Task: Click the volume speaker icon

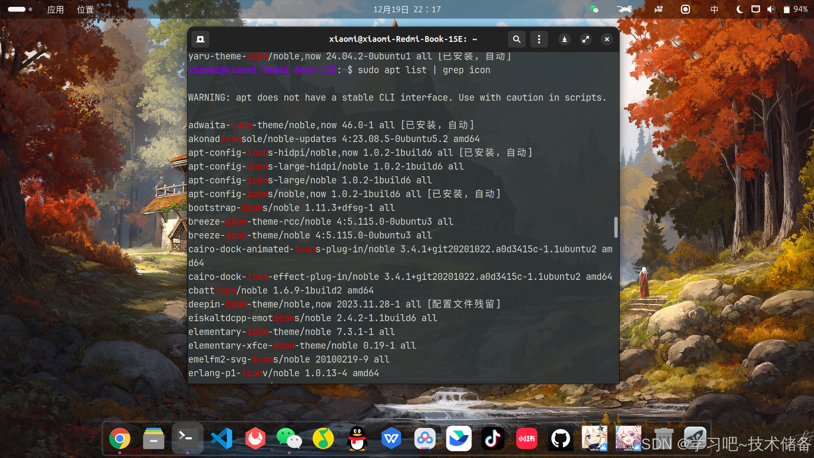Action: (771, 9)
